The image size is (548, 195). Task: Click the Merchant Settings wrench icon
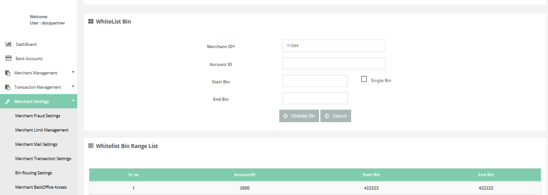coord(8,102)
